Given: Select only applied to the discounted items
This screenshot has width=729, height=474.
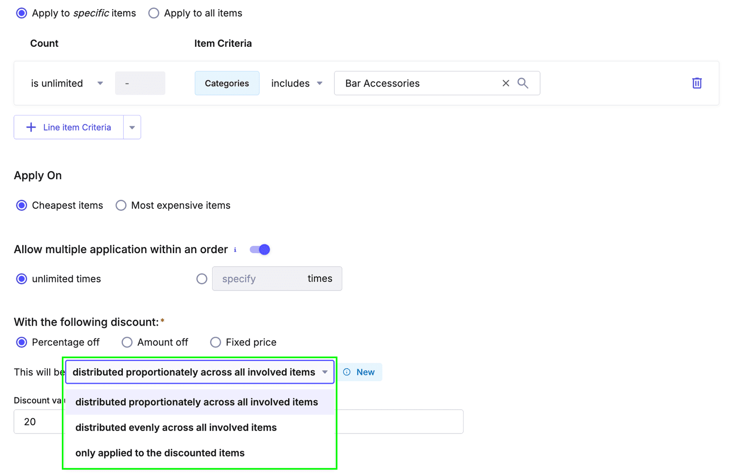Looking at the screenshot, I should coord(160,453).
